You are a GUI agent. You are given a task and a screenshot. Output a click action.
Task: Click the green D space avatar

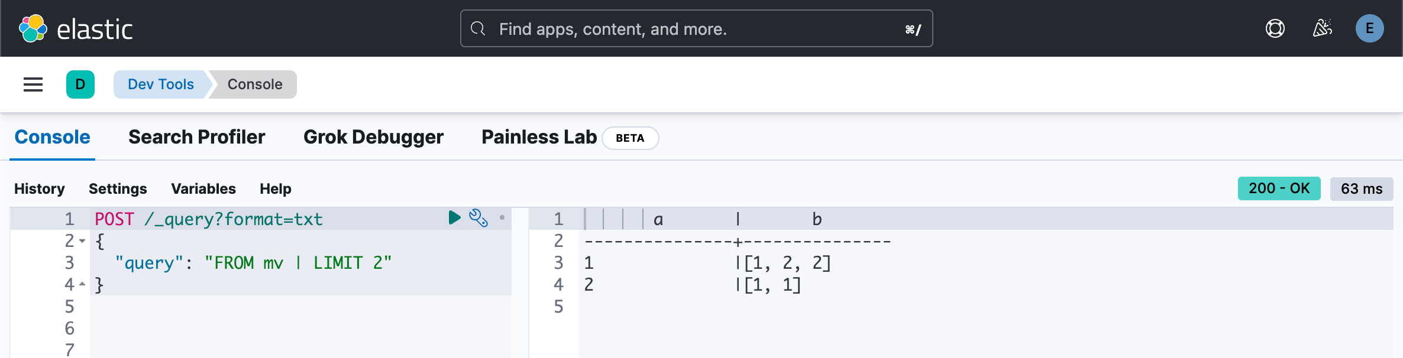point(80,84)
